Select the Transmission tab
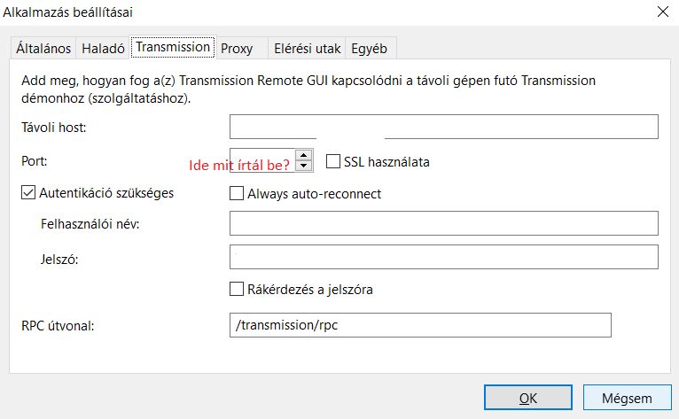The width and height of the screenshot is (679, 419). tap(173, 47)
